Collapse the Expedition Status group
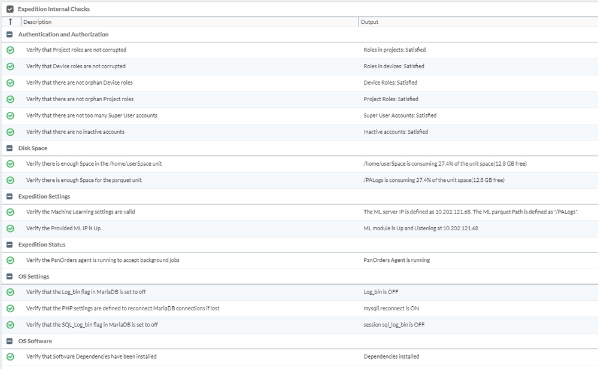This screenshot has height=369, width=598. click(10, 245)
